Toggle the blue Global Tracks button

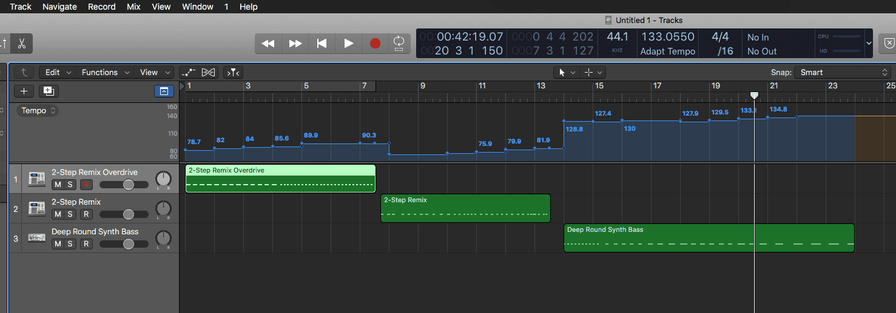coord(164,91)
